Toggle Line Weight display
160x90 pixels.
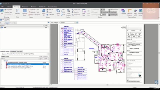pyautogui.click(x=113, y=15)
